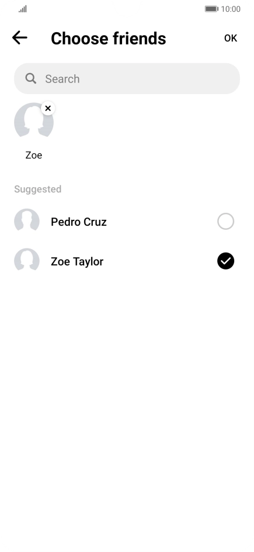Focus the Search friends field
Image resolution: width=254 pixels, height=552 pixels.
(x=127, y=78)
